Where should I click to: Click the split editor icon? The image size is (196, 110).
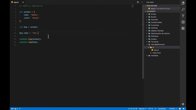138,2
